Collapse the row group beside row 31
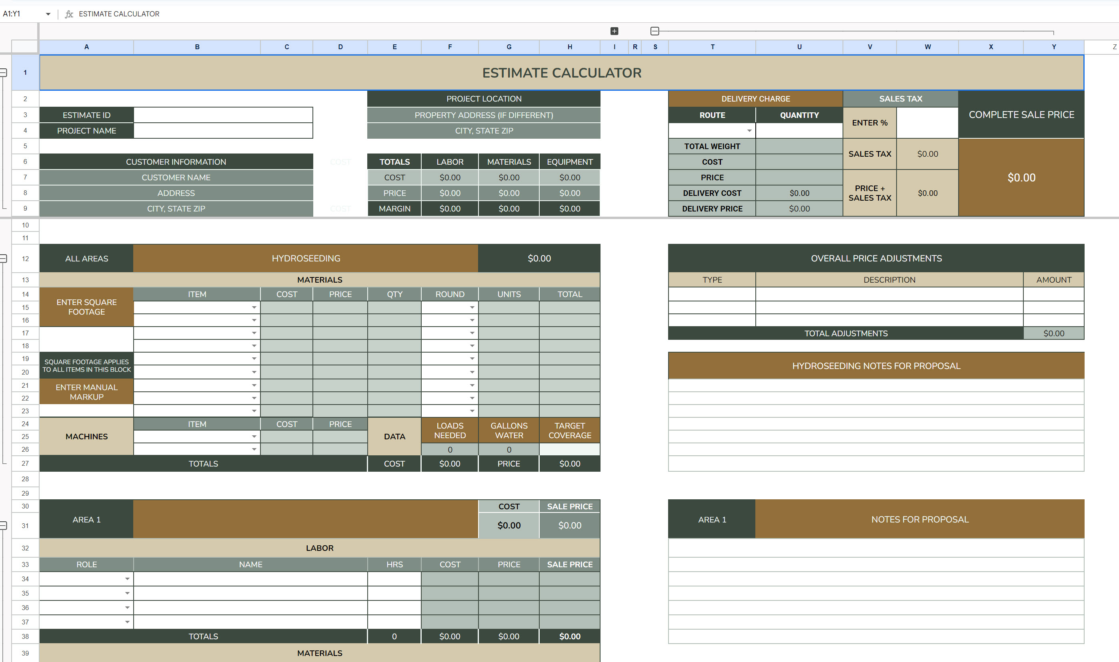This screenshot has width=1119, height=662. coord(3,526)
